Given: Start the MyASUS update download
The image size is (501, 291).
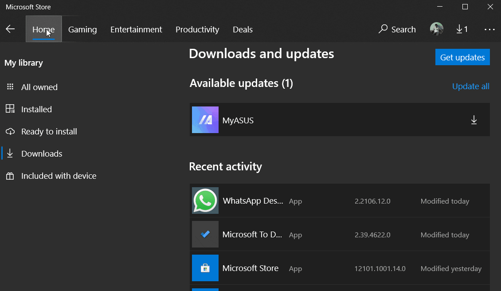Looking at the screenshot, I should pos(474,120).
